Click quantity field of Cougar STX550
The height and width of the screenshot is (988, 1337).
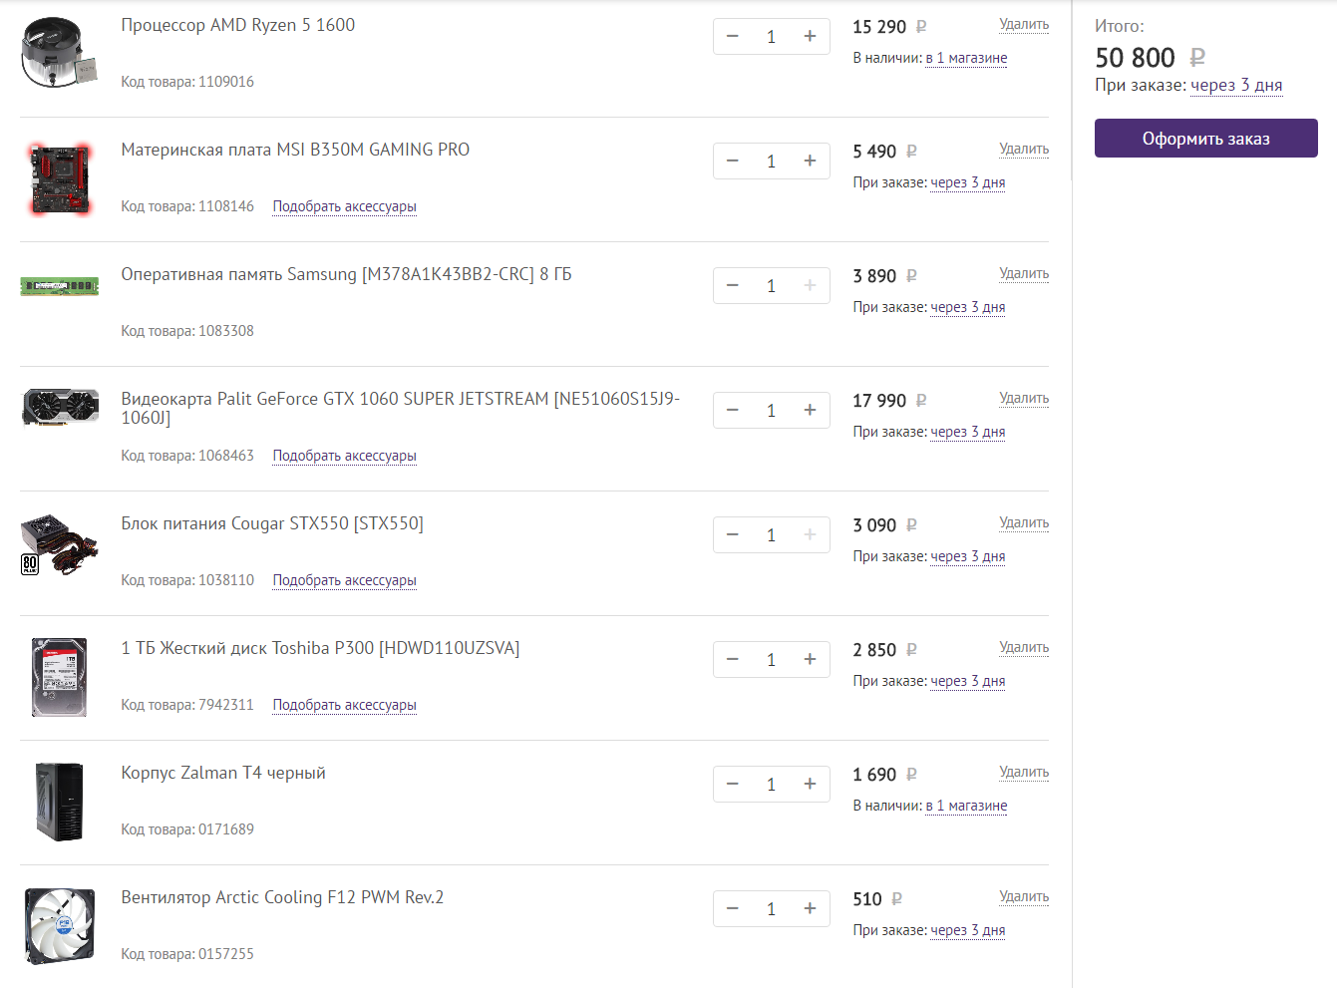coord(771,535)
